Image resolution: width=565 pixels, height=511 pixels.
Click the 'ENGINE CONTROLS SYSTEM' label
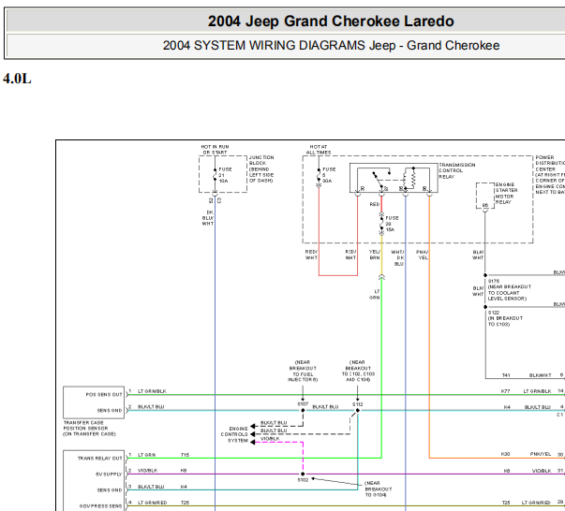point(234,434)
